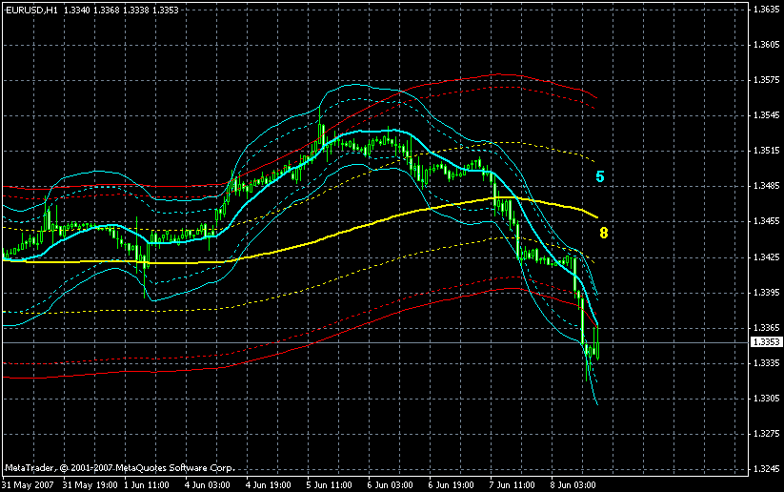This screenshot has height=492, width=784.
Task: Click the 1.3485 price scale label
Action: coord(767,186)
